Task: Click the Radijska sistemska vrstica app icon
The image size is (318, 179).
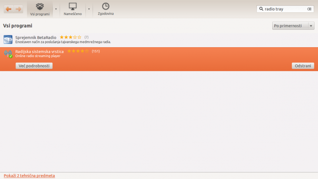Action: tap(8, 54)
